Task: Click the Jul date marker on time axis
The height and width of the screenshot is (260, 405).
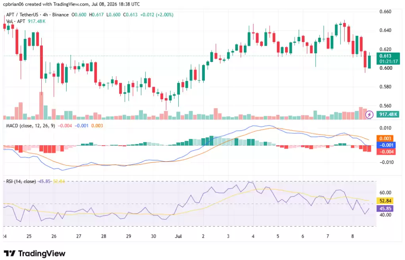Action: 178,236
